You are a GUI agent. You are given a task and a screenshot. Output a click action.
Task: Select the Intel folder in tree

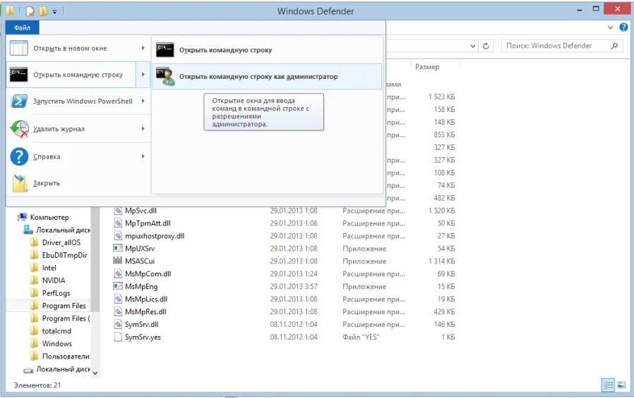coord(49,268)
